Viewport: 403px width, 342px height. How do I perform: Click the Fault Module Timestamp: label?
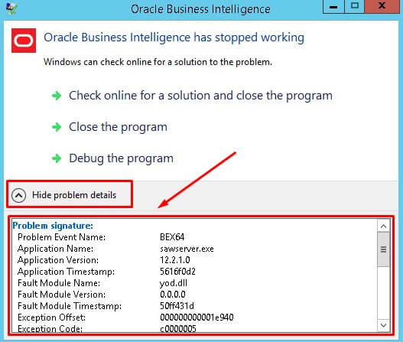tap(70, 306)
